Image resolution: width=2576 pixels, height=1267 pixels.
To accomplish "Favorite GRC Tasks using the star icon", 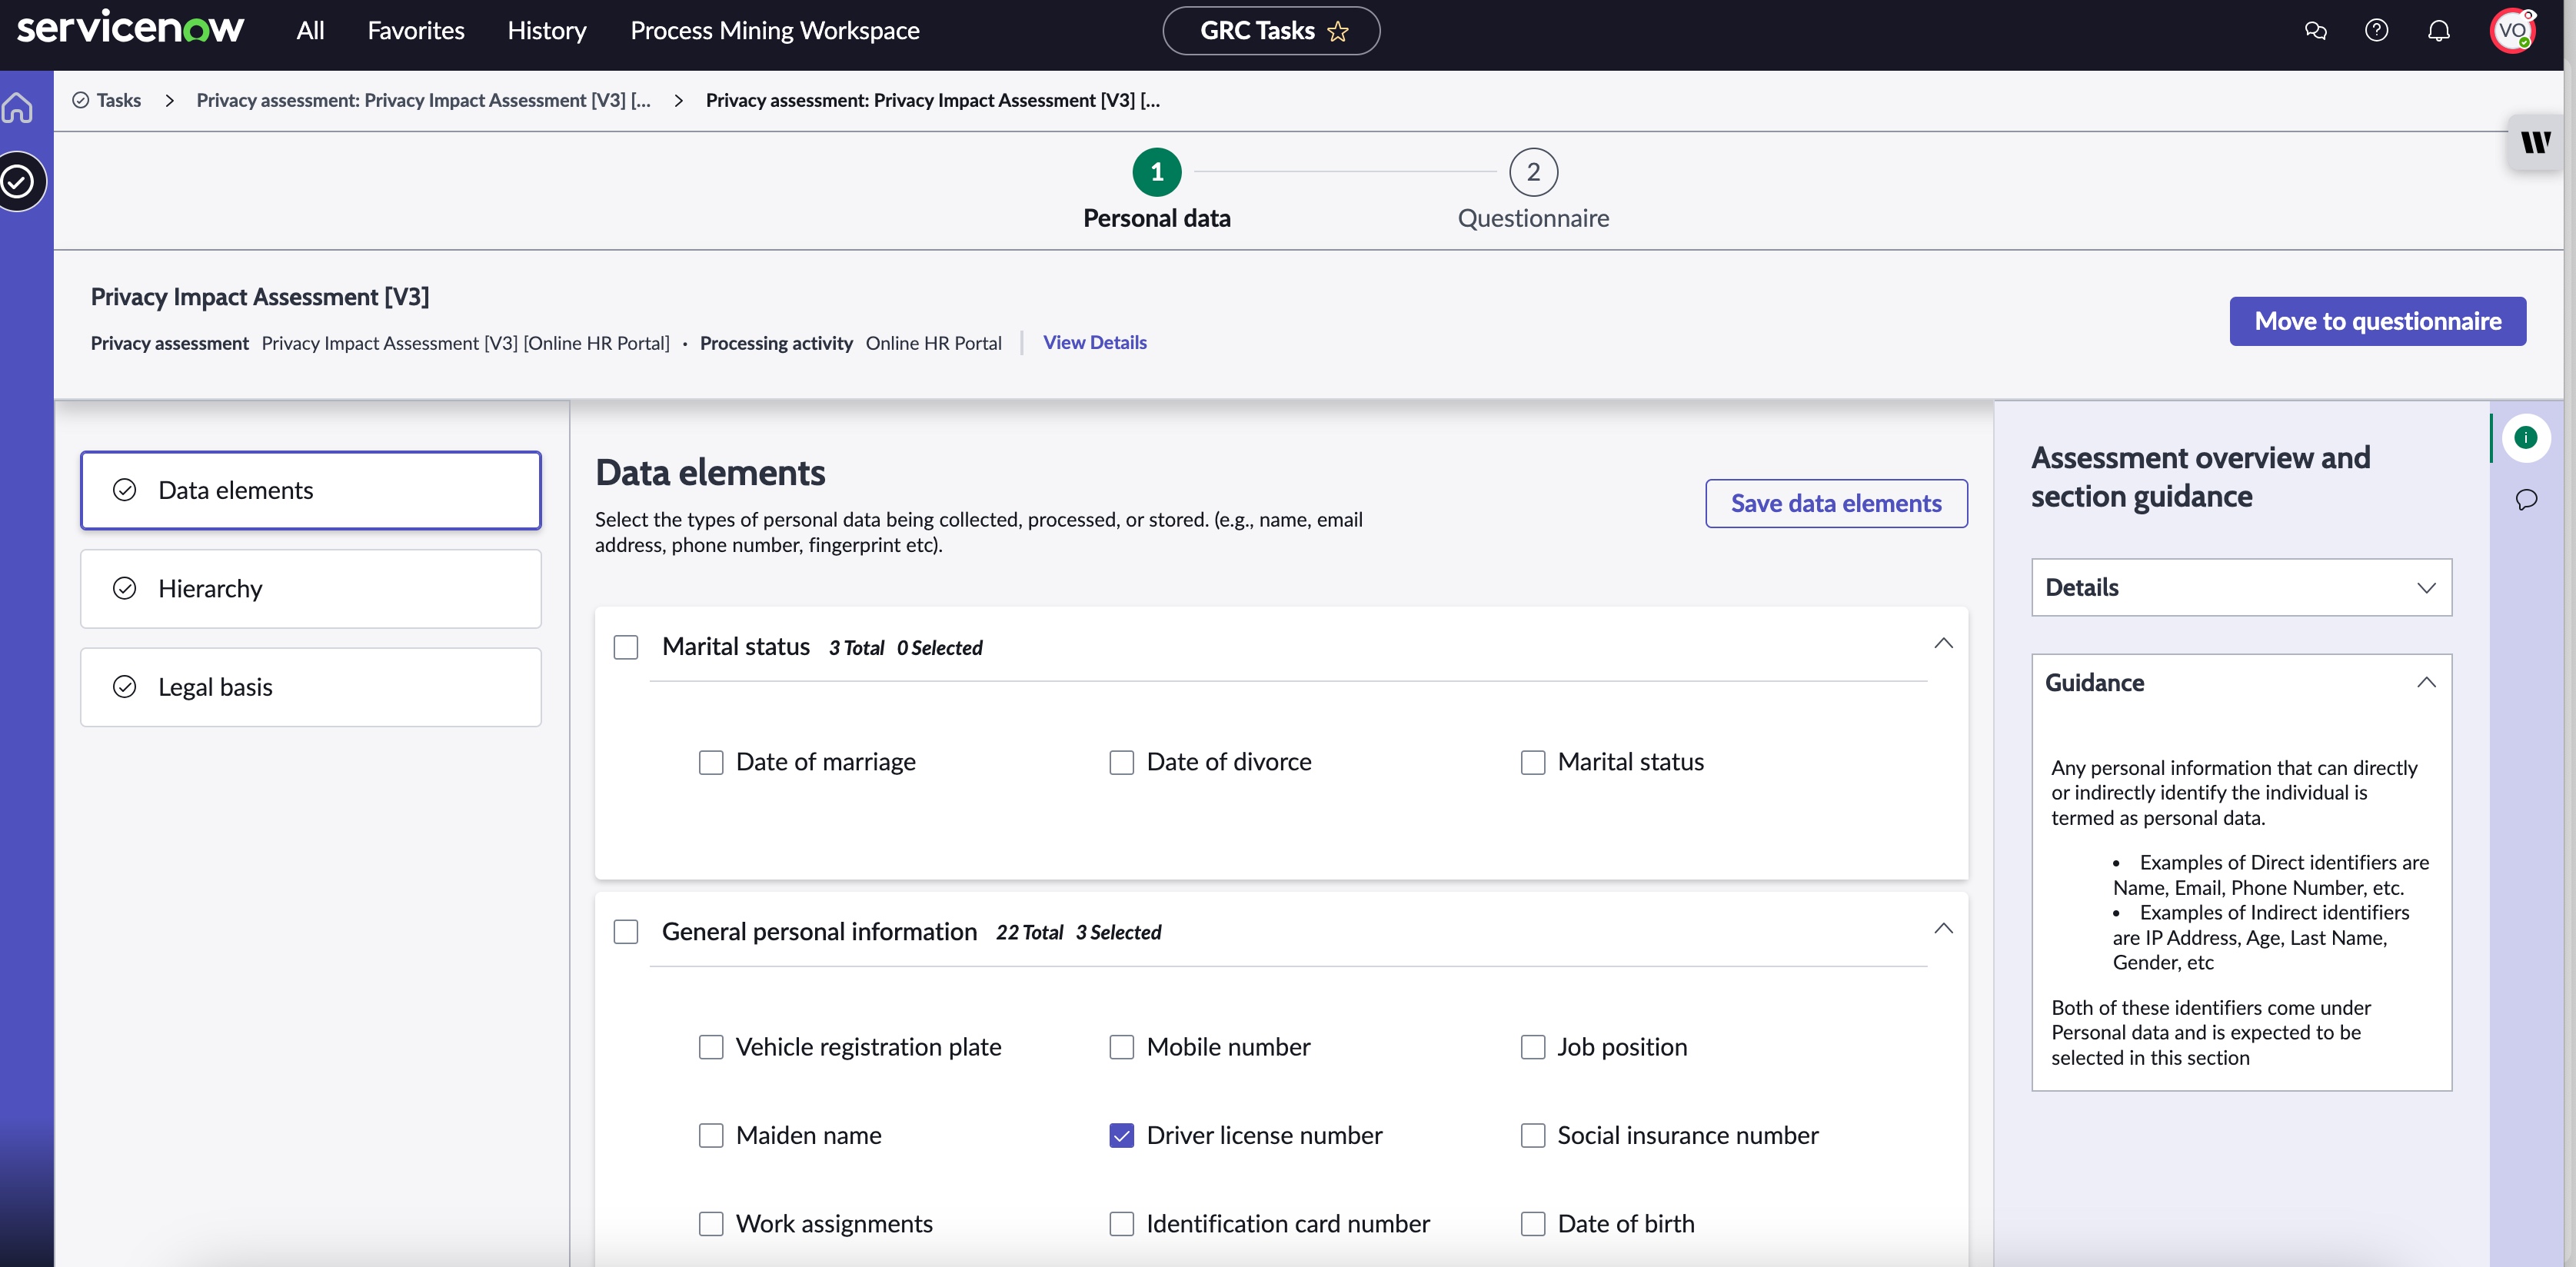I will click(1338, 31).
